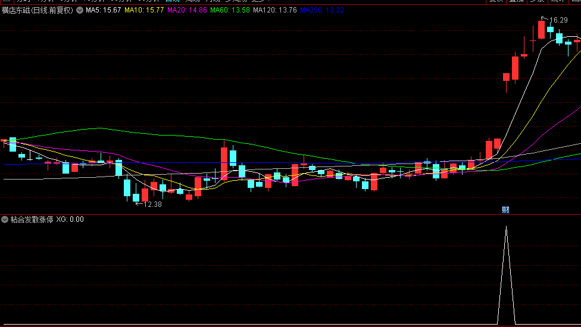The width and height of the screenshot is (581, 327).
Task: Click the 财 finance marker on the chart
Action: click(x=505, y=210)
